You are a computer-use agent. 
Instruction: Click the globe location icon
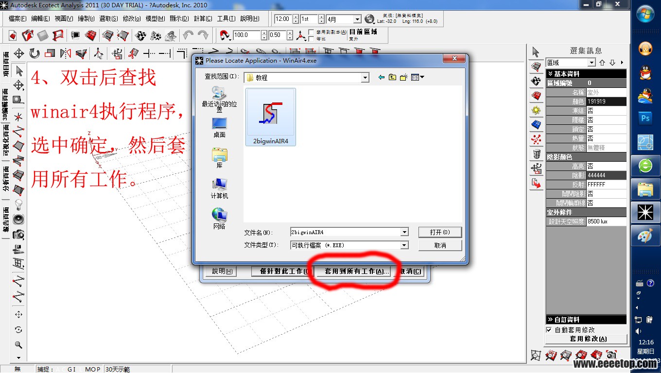point(369,19)
